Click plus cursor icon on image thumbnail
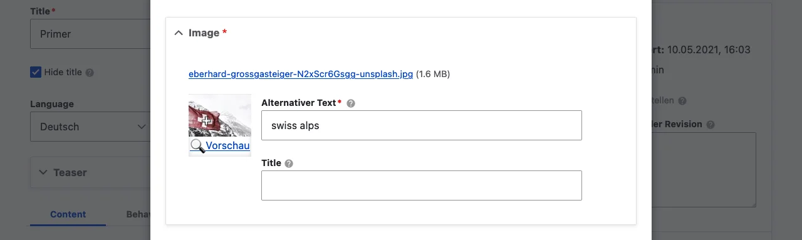The image size is (802, 240). [x=206, y=121]
